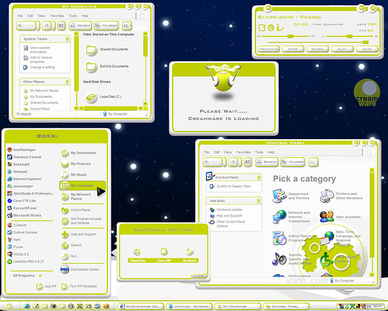The image size is (388, 311).
Task: Click Search button in Control Panel window
Action: pos(266,162)
